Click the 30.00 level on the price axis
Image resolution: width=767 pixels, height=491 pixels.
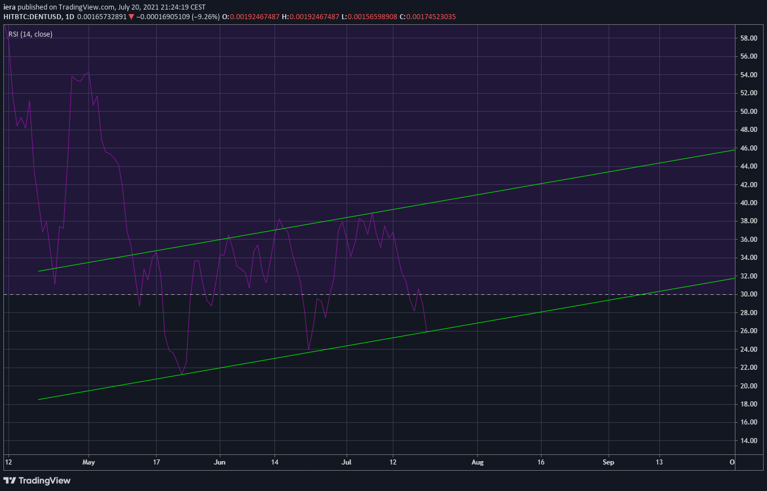748,294
